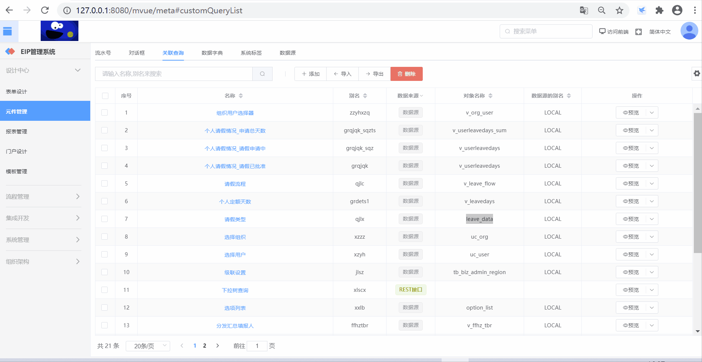
Task: Click the cookie monster logo image
Action: (x=60, y=31)
